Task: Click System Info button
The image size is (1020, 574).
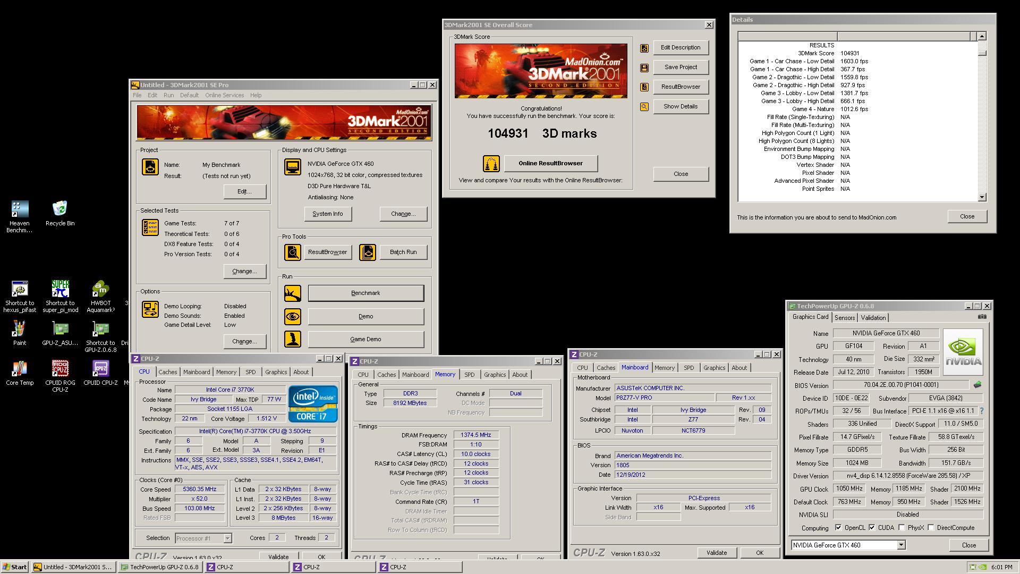Action: tap(327, 214)
